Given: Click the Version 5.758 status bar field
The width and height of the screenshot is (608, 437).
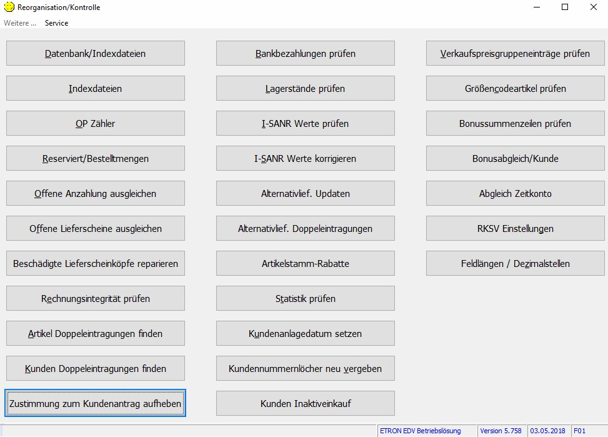Looking at the screenshot, I should tap(502, 431).
